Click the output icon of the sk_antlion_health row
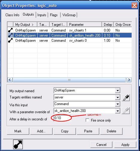Viewport: 140px width, 151px height. [10, 35]
